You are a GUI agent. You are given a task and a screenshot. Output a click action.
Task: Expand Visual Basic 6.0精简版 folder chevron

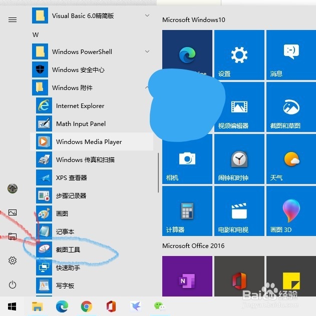pyautogui.click(x=147, y=15)
